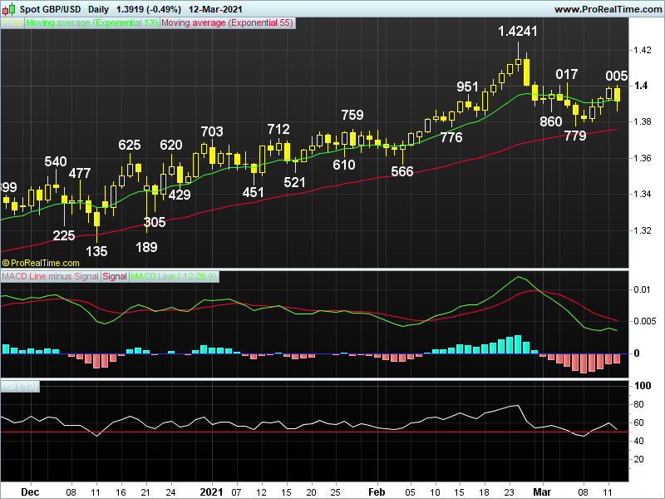Click the 759 swing high annotation
This screenshot has height=499, width=665.
(352, 115)
